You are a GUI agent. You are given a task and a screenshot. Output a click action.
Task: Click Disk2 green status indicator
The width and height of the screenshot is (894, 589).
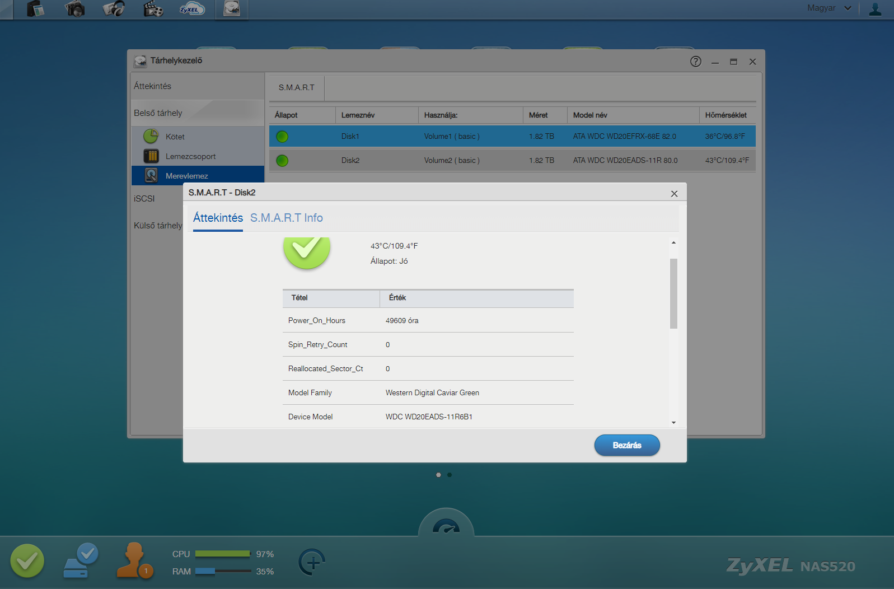coord(282,161)
